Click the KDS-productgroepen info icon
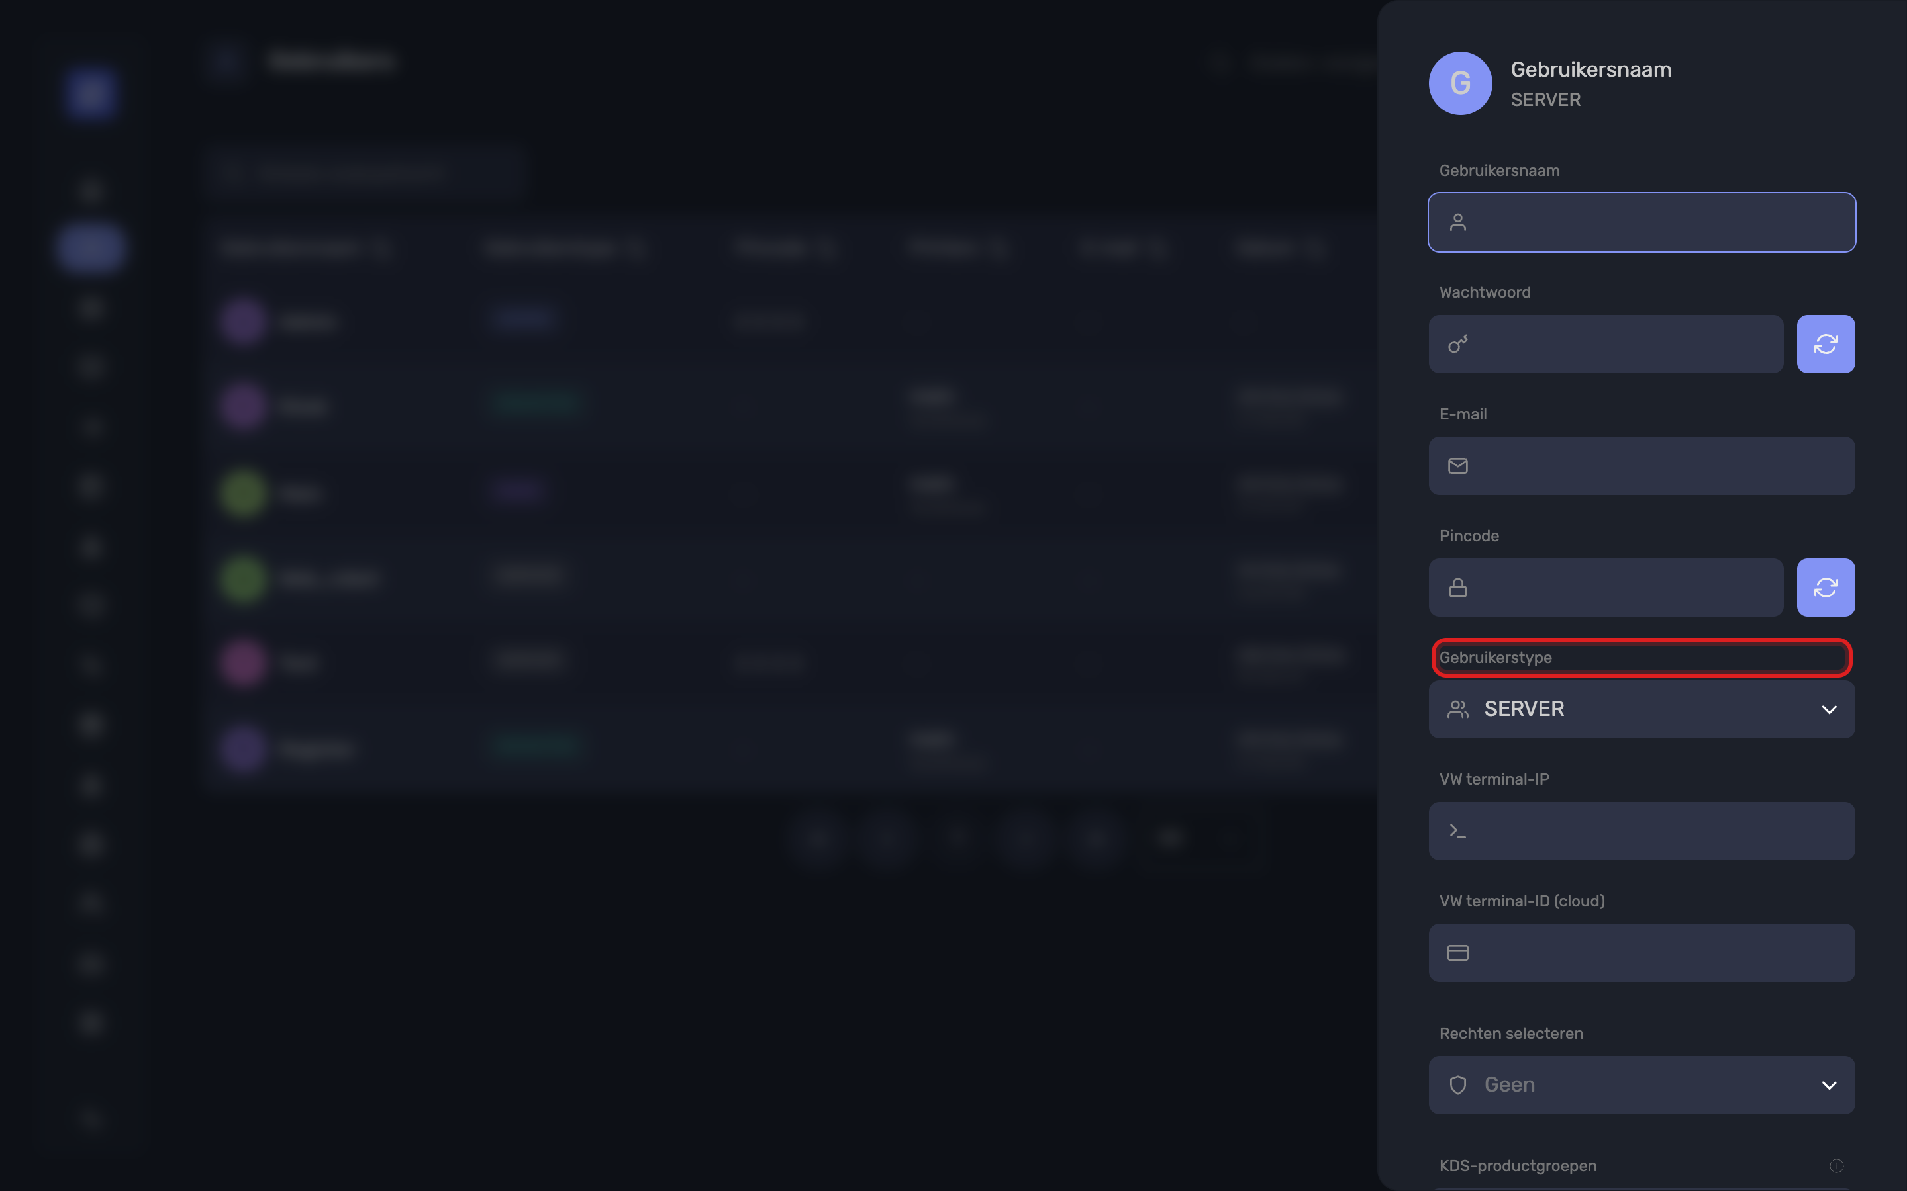 1836,1166
